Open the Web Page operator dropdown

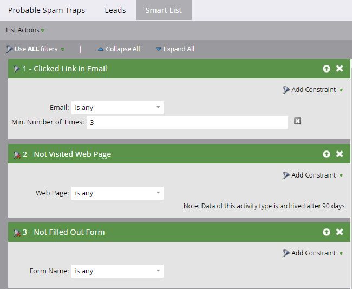(117, 193)
